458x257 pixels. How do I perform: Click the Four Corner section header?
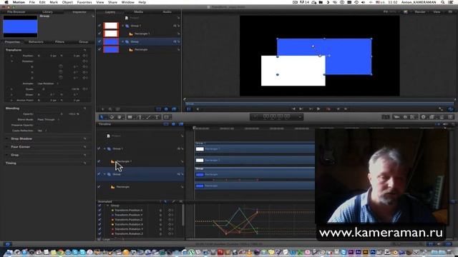pos(21,147)
